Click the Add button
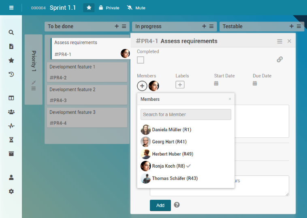Image resolution: width=307 pixels, height=218 pixels. (x=160, y=205)
